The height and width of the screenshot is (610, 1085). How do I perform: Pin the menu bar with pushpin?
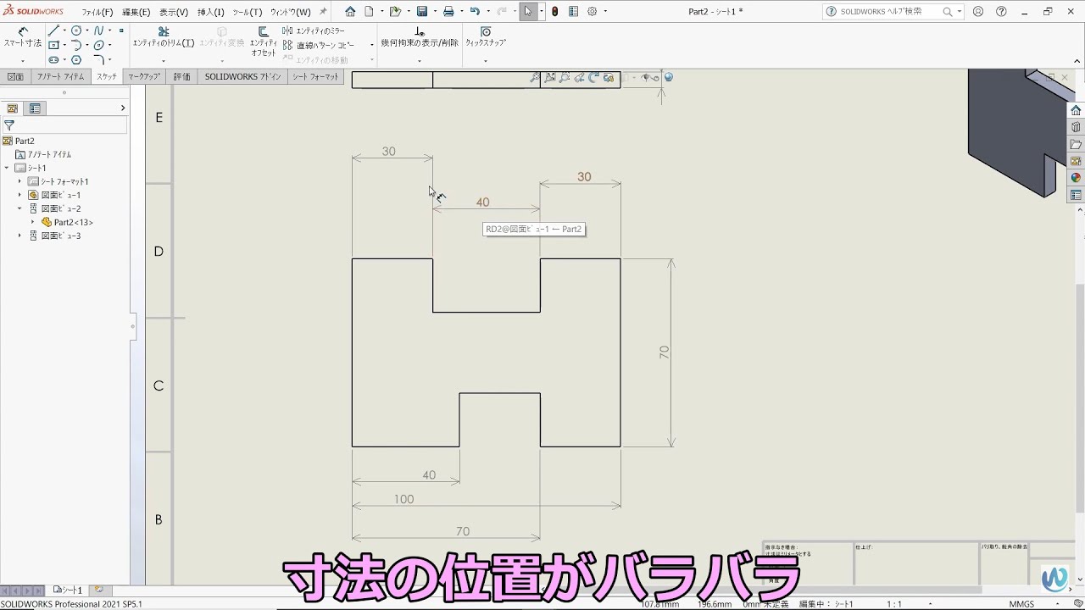pos(323,12)
